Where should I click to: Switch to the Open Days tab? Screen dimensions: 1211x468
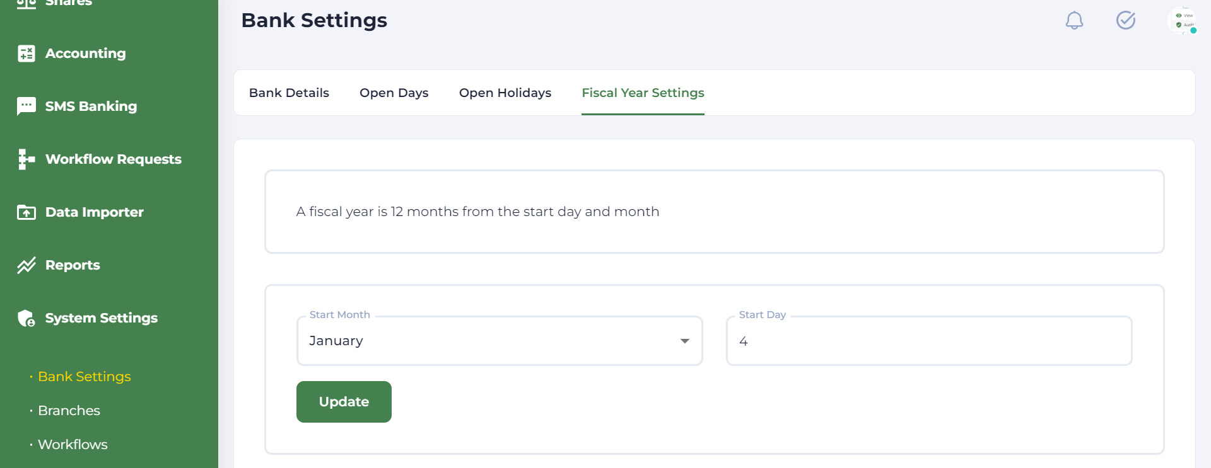click(394, 93)
